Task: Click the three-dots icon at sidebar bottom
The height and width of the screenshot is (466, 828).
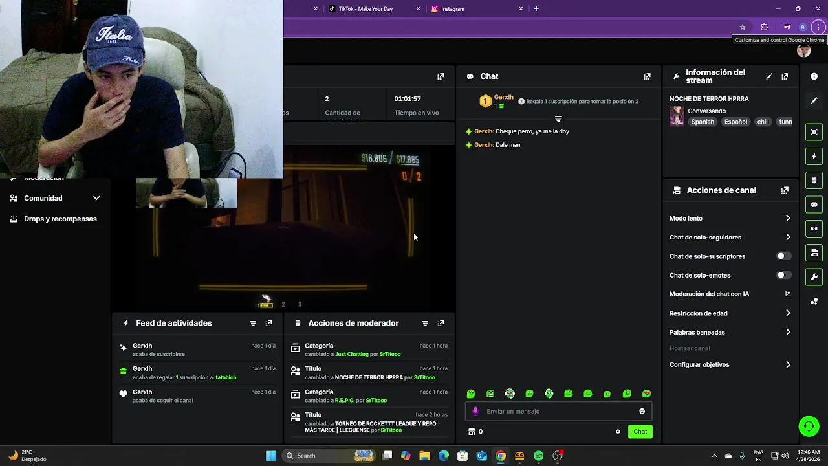Action: coord(814,301)
